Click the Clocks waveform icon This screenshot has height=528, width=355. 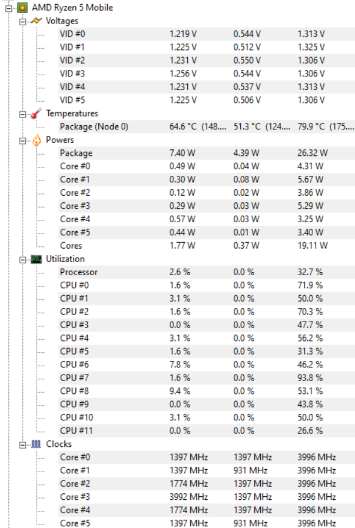[x=37, y=444]
